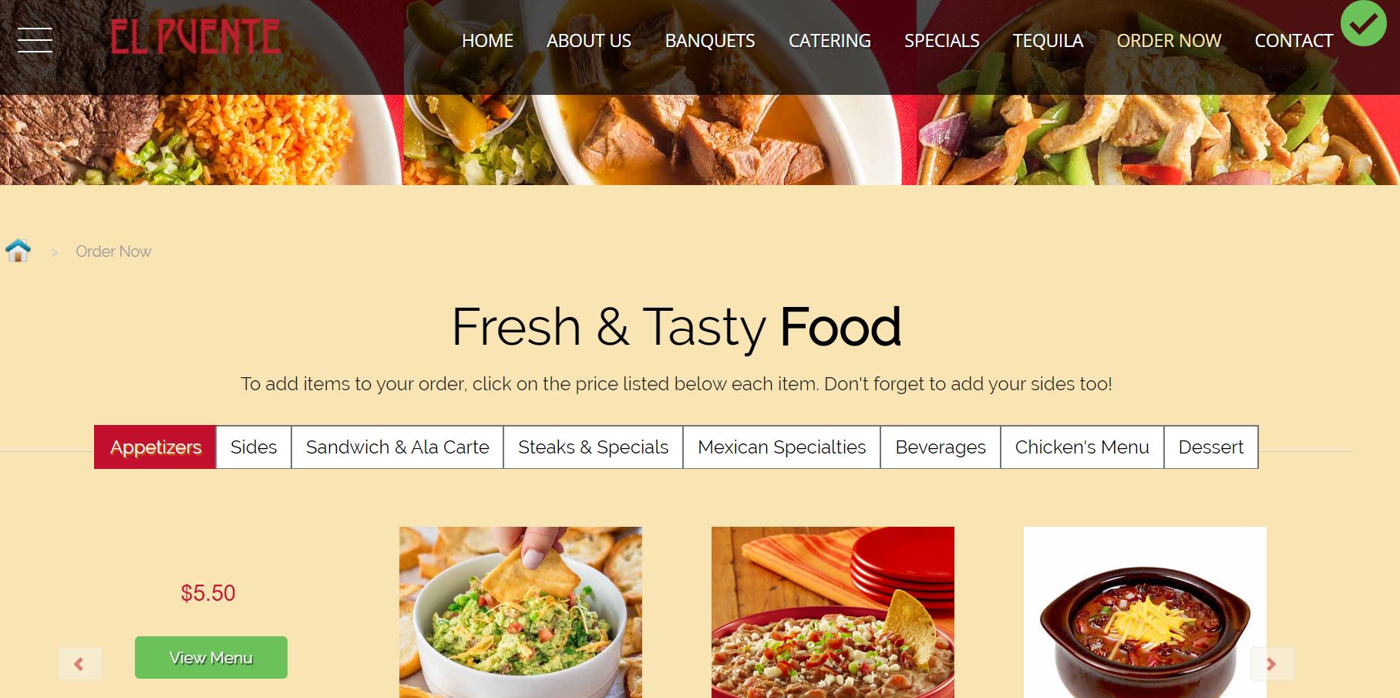The image size is (1400, 698).
Task: Click the View Menu button
Action: (211, 657)
